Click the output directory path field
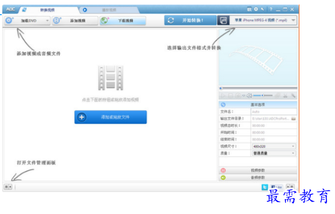 click(x=271, y=119)
